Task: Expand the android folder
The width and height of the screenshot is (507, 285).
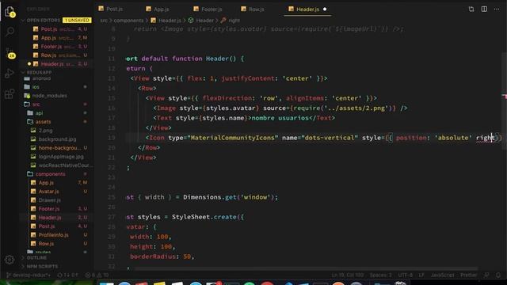Action: 41,78
